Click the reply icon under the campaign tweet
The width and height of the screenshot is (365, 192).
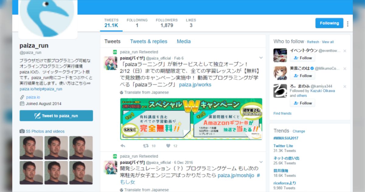122,146
